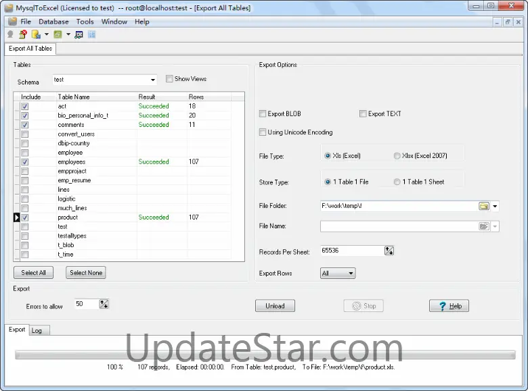Click the folder browse icon in File Folder

point(484,206)
